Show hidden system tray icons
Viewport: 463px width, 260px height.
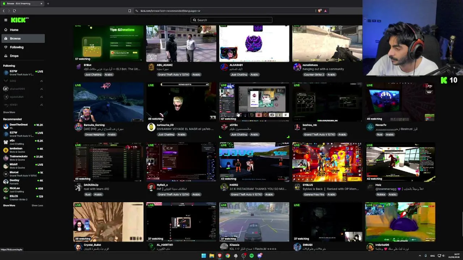tap(420, 256)
